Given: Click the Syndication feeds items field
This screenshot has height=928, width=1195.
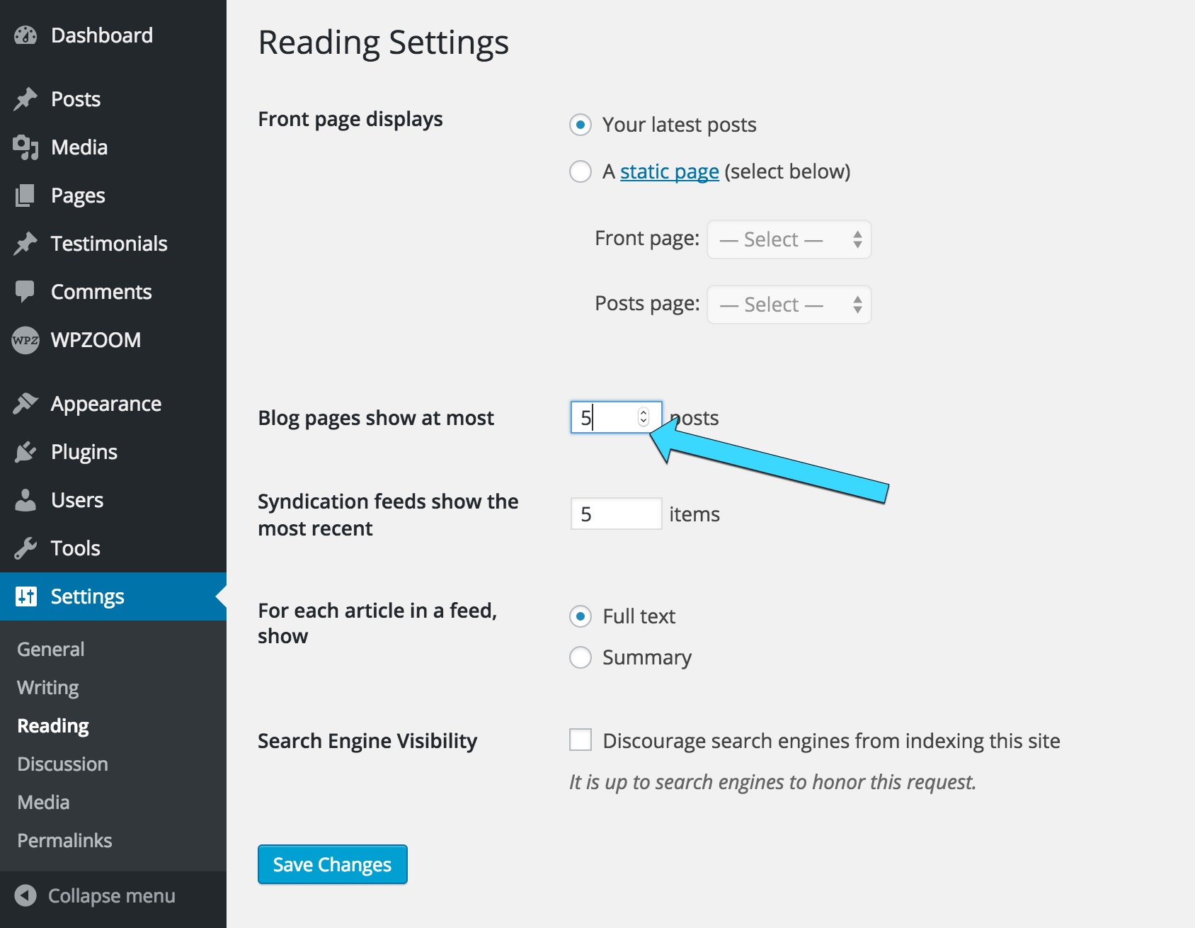Looking at the screenshot, I should tap(616, 514).
